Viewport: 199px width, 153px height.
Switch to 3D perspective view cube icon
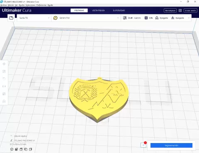point(12,149)
